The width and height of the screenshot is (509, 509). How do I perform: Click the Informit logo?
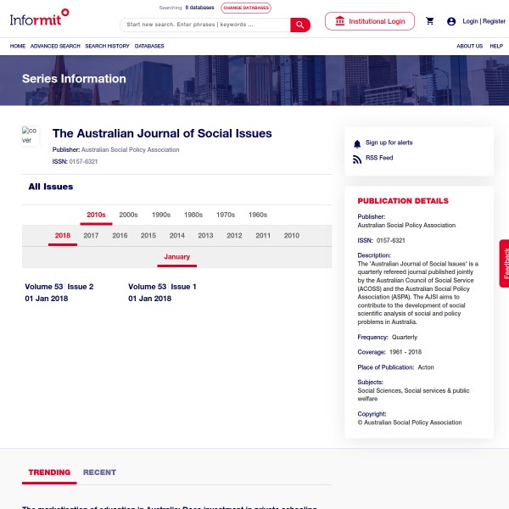tap(39, 14)
